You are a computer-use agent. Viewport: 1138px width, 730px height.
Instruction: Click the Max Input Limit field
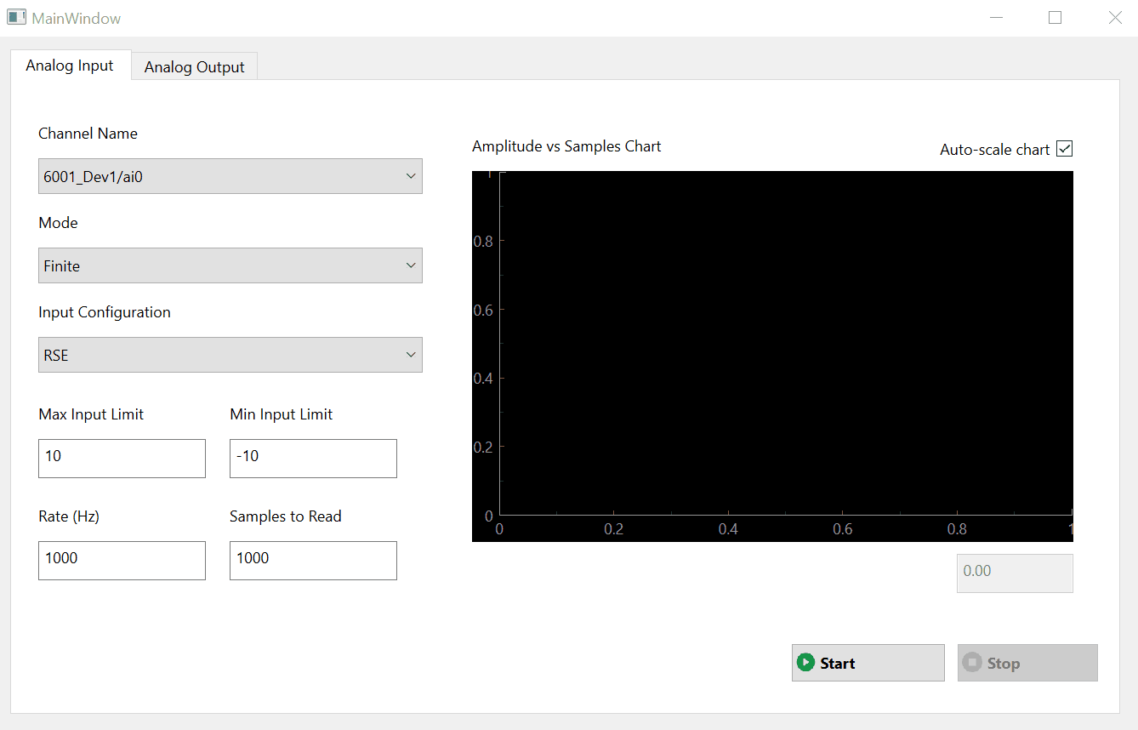coord(122,458)
